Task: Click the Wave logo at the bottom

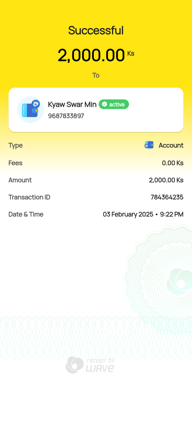Action: click(x=75, y=365)
